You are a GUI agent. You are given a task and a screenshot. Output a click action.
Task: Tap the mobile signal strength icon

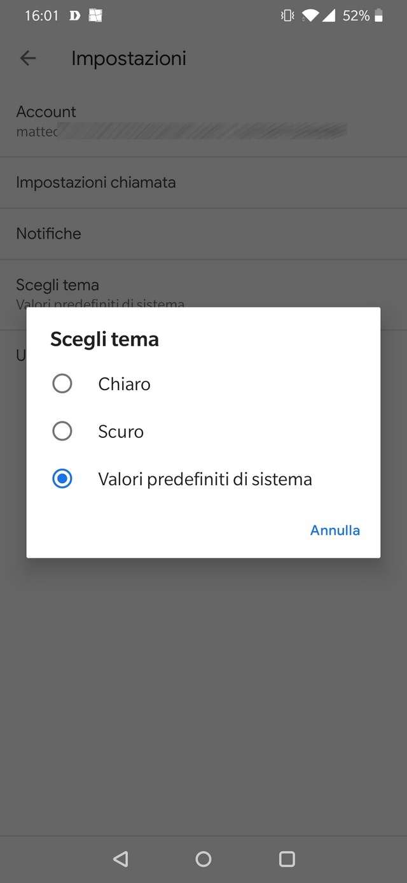pos(329,16)
